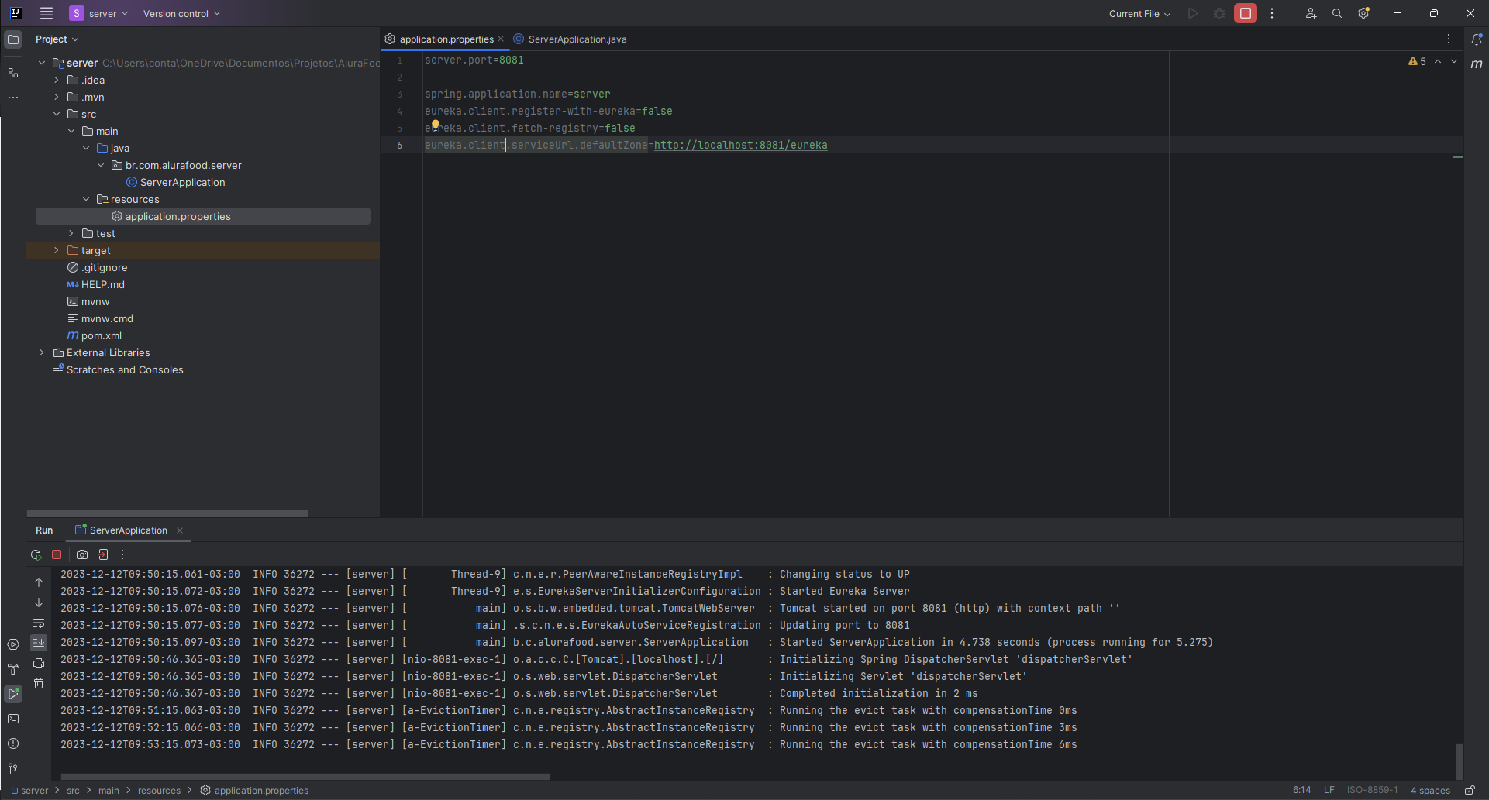Change ISO-8859-1 file encoding
Screen dimensions: 1489x800
click(x=1372, y=790)
